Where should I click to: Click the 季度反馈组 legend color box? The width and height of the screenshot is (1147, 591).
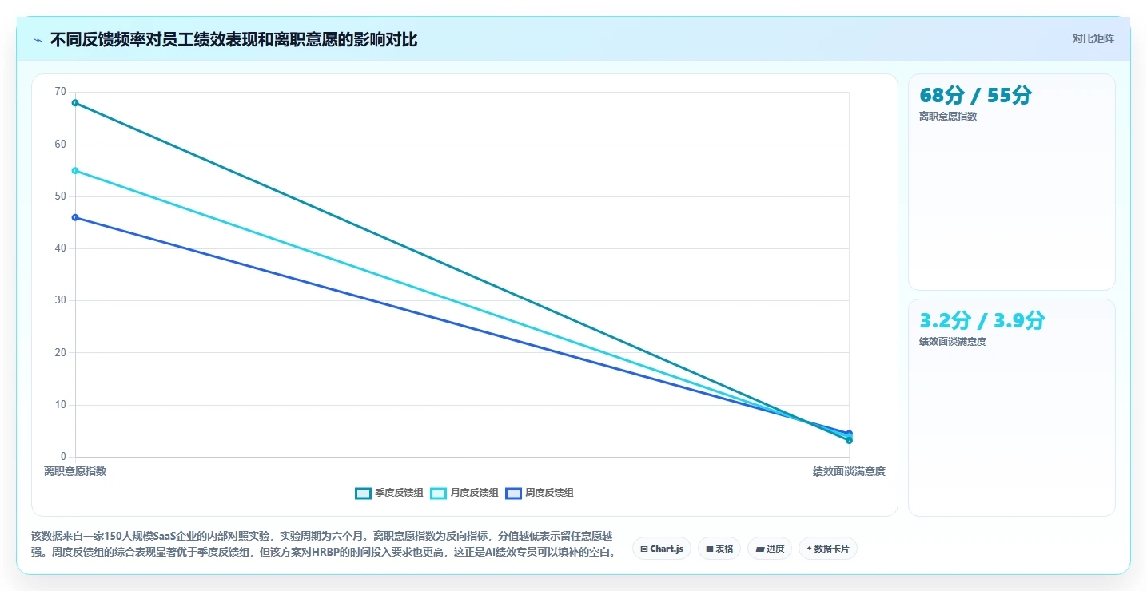363,493
